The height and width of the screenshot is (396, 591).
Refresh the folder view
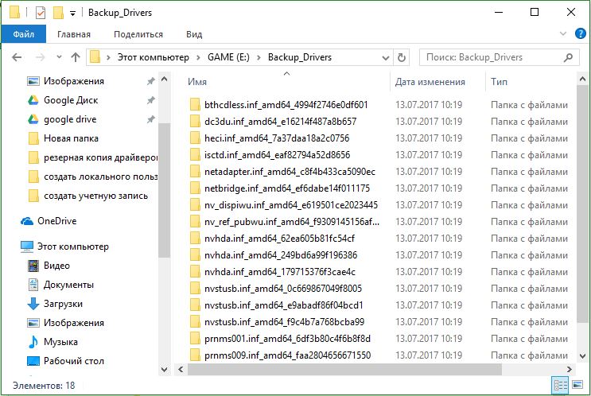click(x=402, y=57)
